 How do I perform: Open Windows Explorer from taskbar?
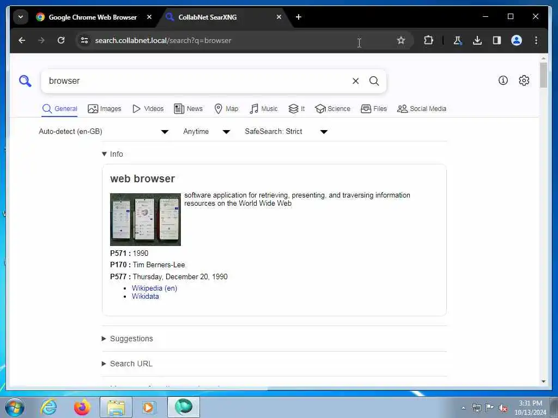[x=116, y=407]
